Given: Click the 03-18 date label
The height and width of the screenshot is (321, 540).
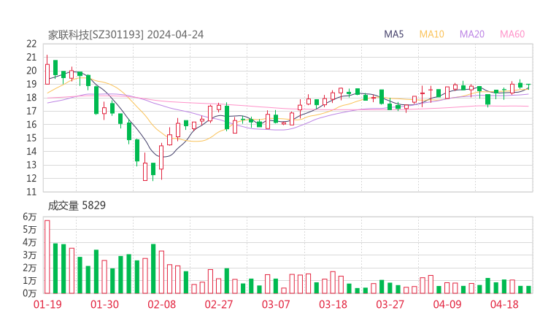Looking at the screenshot, I should [x=333, y=304].
